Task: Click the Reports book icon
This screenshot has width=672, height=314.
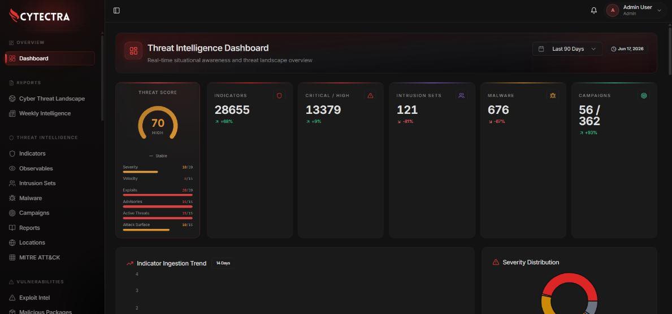Action: click(x=12, y=228)
